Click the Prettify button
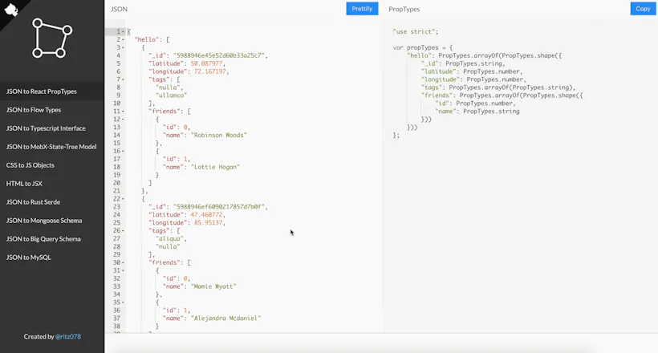This screenshot has width=658, height=353. 362,9
